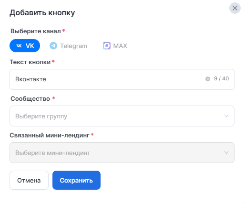Screen dimensions: 245x203
Task: Click the VK logo icon
Action: click(x=19, y=46)
